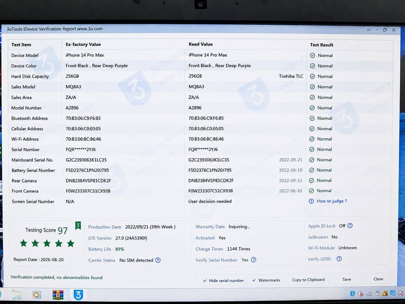Select ex-factory Bluetooth address 70:B3:06:C9:F6:85

(x=83, y=119)
